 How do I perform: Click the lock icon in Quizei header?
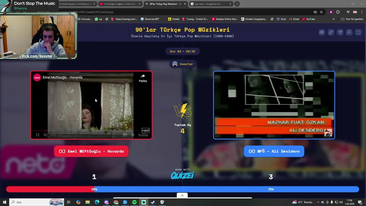[x=331, y=32]
